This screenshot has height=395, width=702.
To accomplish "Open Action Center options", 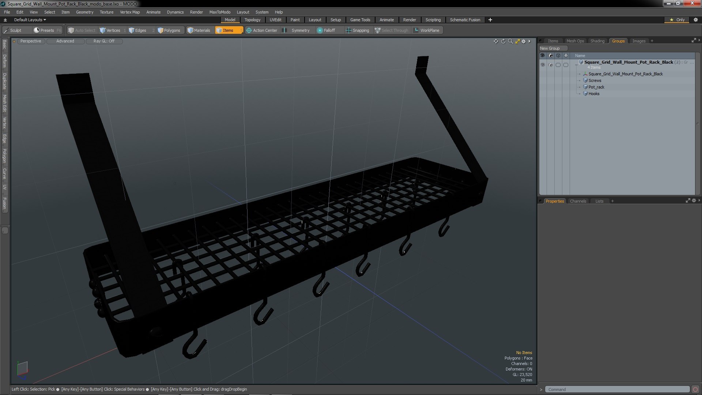I will pyautogui.click(x=262, y=30).
